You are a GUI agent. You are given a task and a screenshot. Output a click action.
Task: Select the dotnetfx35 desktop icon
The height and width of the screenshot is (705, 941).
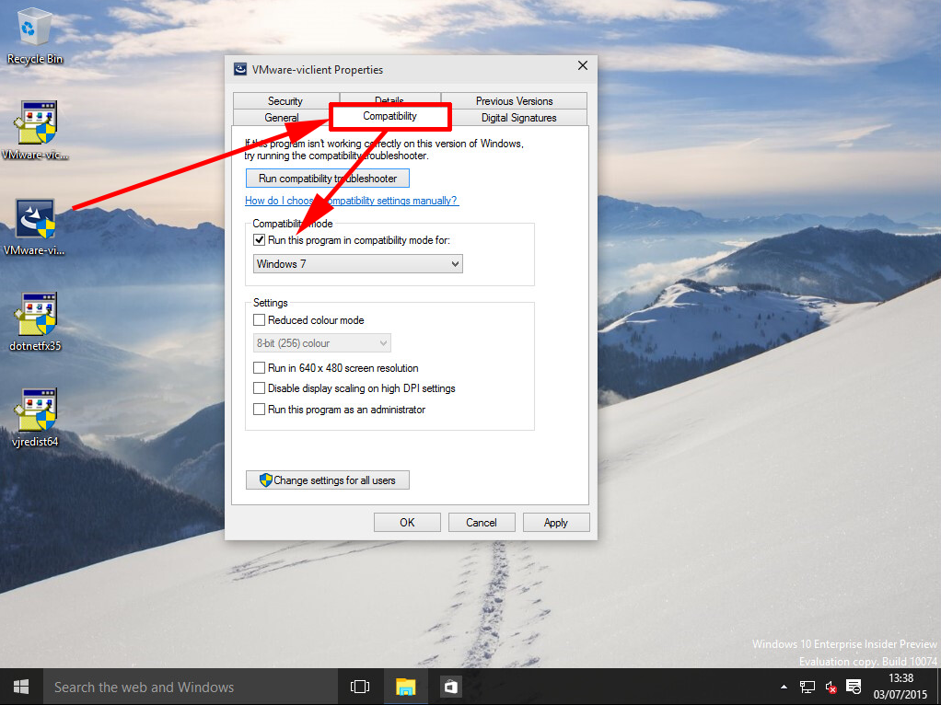click(x=36, y=322)
